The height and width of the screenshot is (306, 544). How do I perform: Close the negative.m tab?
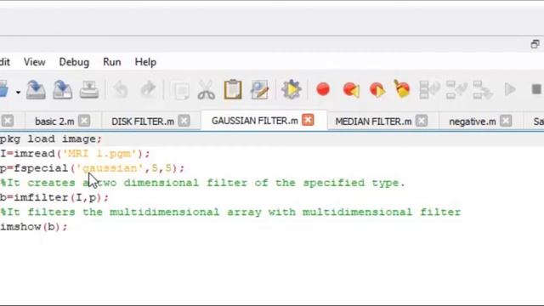[506, 121]
